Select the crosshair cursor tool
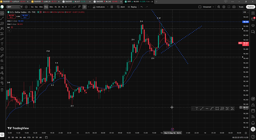This screenshot has width=256, height=140. (2, 13)
